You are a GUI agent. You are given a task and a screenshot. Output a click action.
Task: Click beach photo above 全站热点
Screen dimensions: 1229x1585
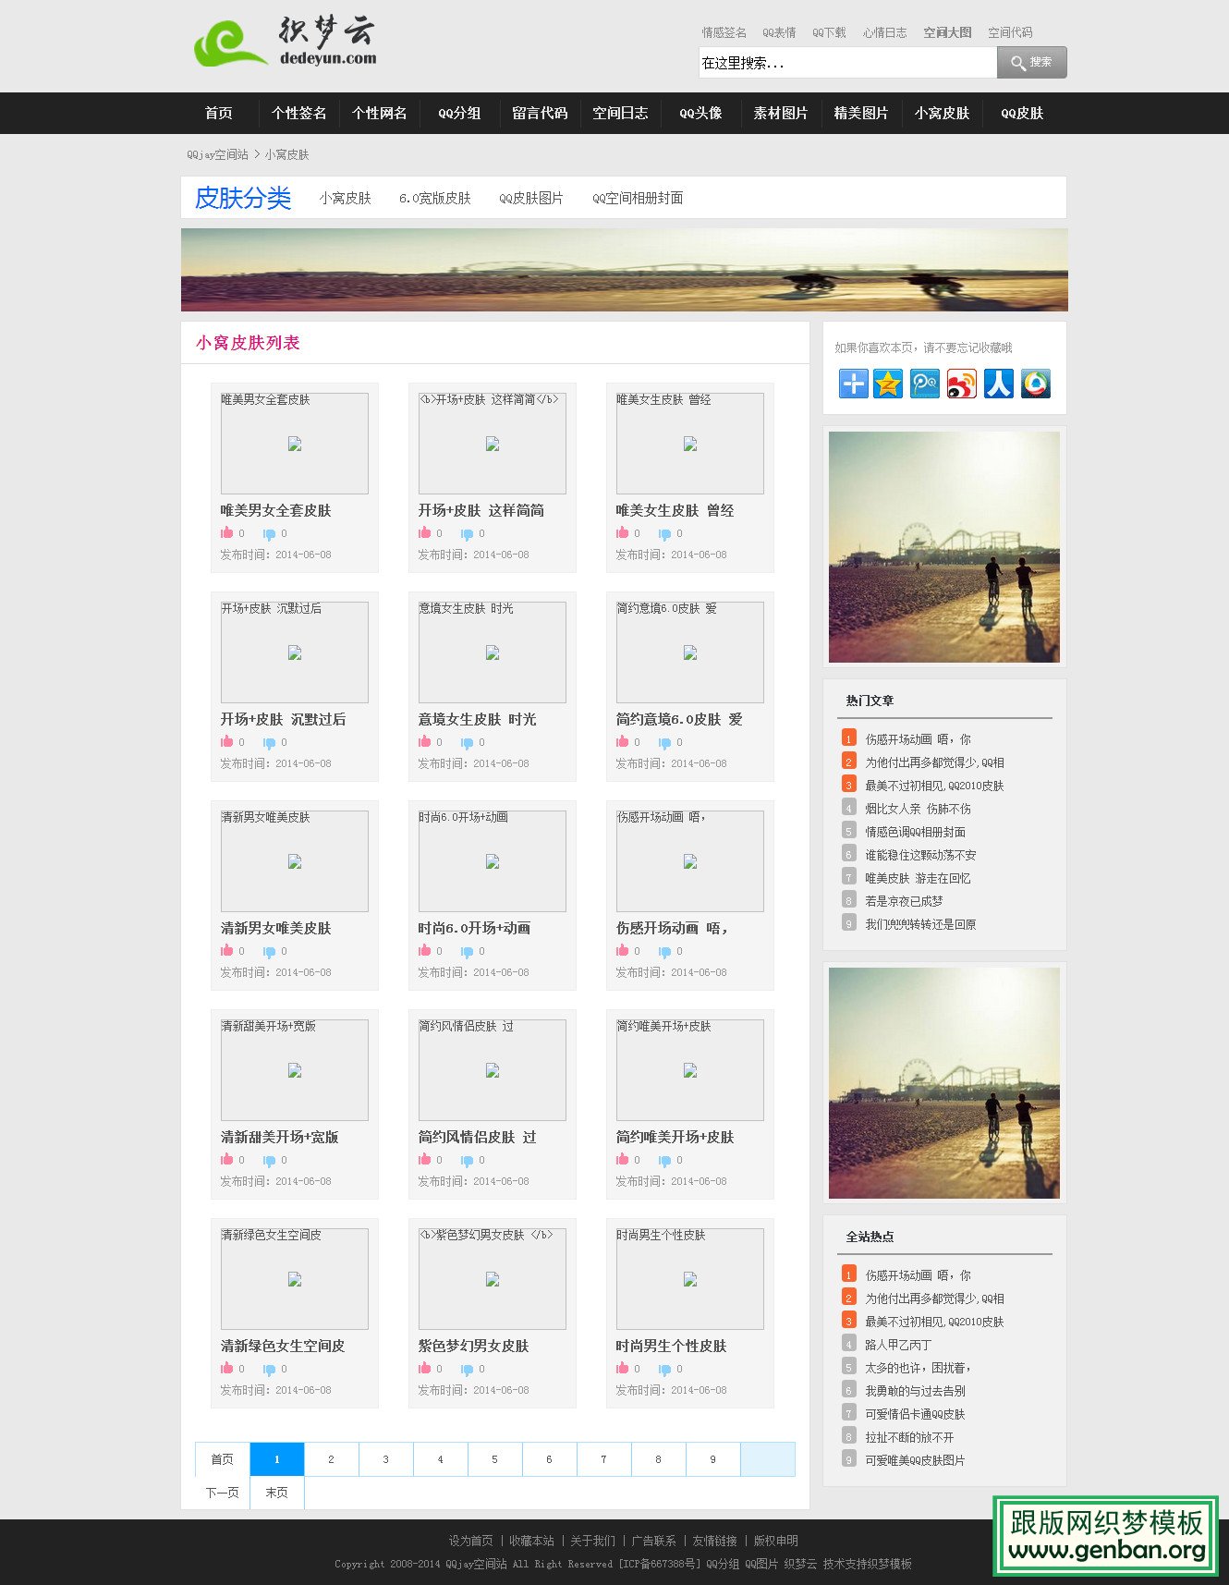click(x=944, y=1083)
